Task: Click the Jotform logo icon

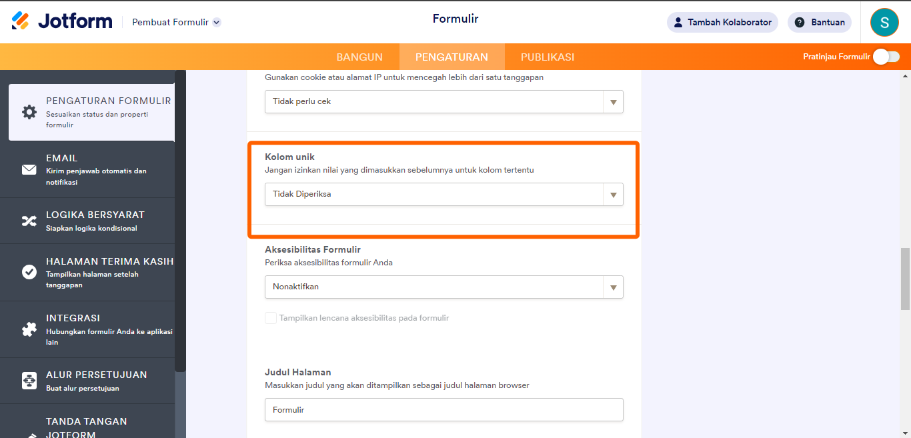Action: 21,21
